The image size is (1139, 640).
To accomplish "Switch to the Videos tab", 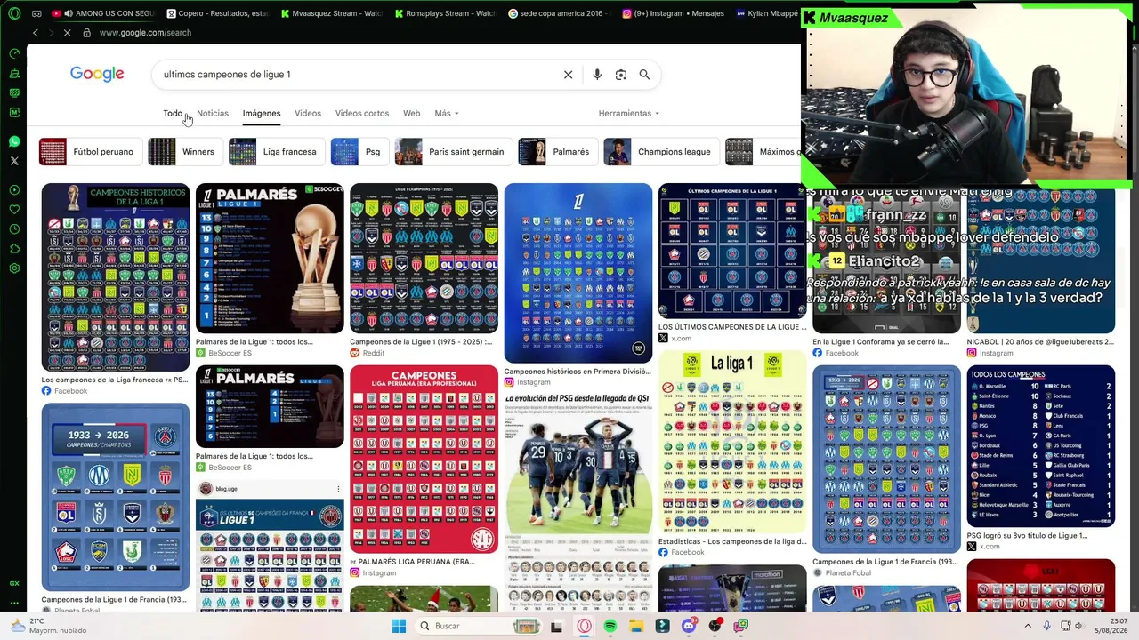I will tap(308, 114).
